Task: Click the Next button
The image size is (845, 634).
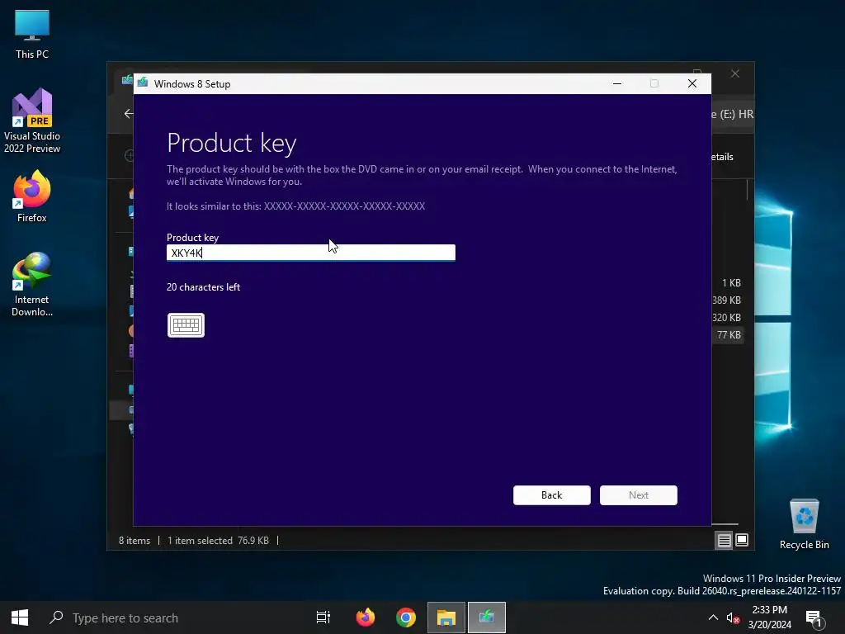Action: pyautogui.click(x=639, y=495)
